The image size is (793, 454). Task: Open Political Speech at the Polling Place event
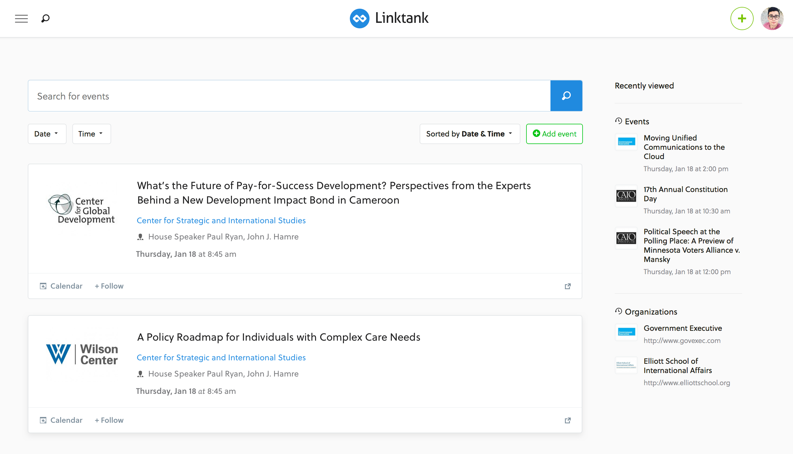pos(692,246)
